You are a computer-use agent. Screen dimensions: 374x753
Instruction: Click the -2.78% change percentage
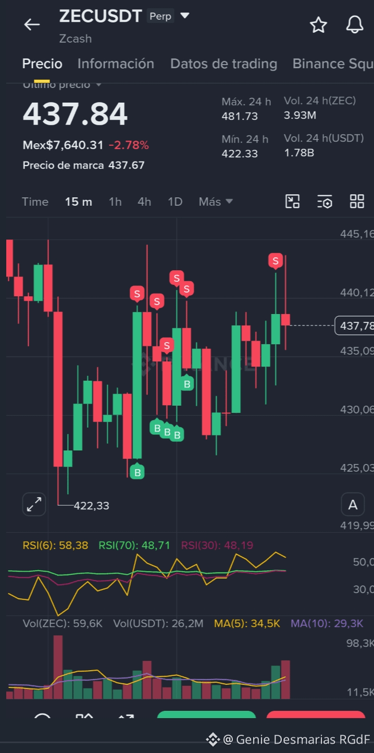coord(129,145)
